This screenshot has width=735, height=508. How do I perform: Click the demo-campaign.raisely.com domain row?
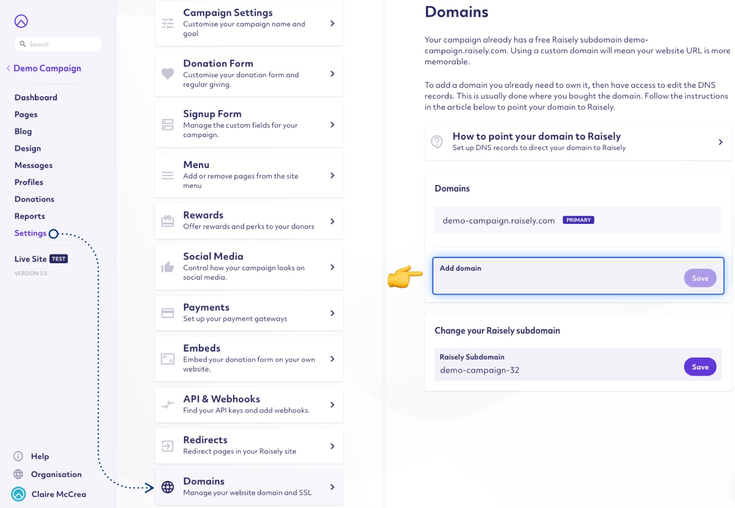tap(578, 220)
